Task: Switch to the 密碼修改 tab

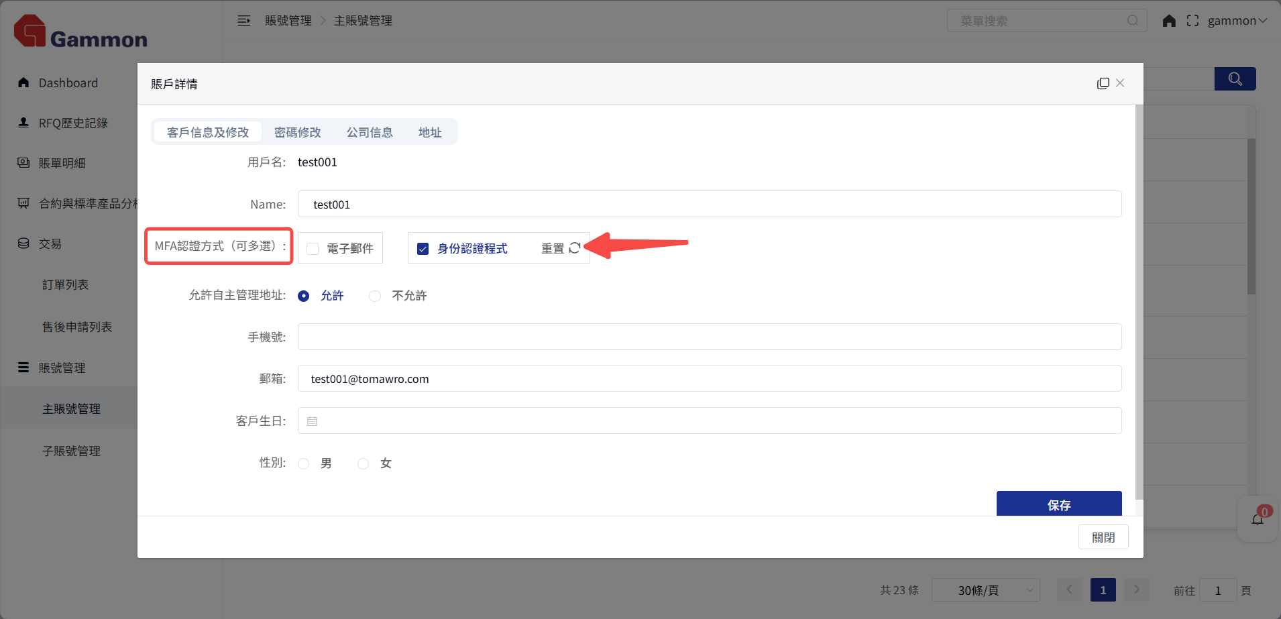Action: click(x=297, y=132)
